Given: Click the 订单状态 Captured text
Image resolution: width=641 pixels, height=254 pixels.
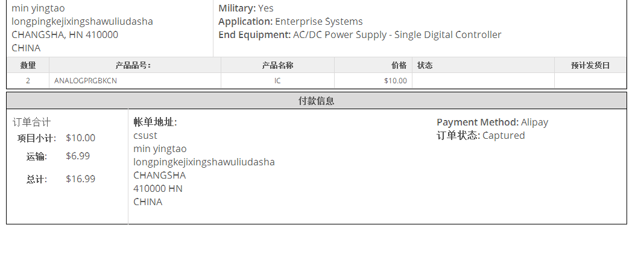Looking at the screenshot, I should point(481,136).
